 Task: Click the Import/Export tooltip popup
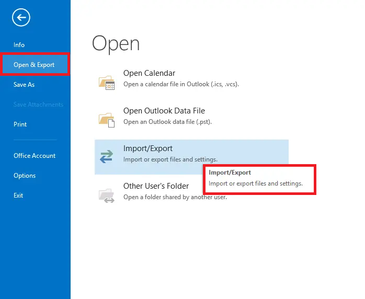pos(259,179)
